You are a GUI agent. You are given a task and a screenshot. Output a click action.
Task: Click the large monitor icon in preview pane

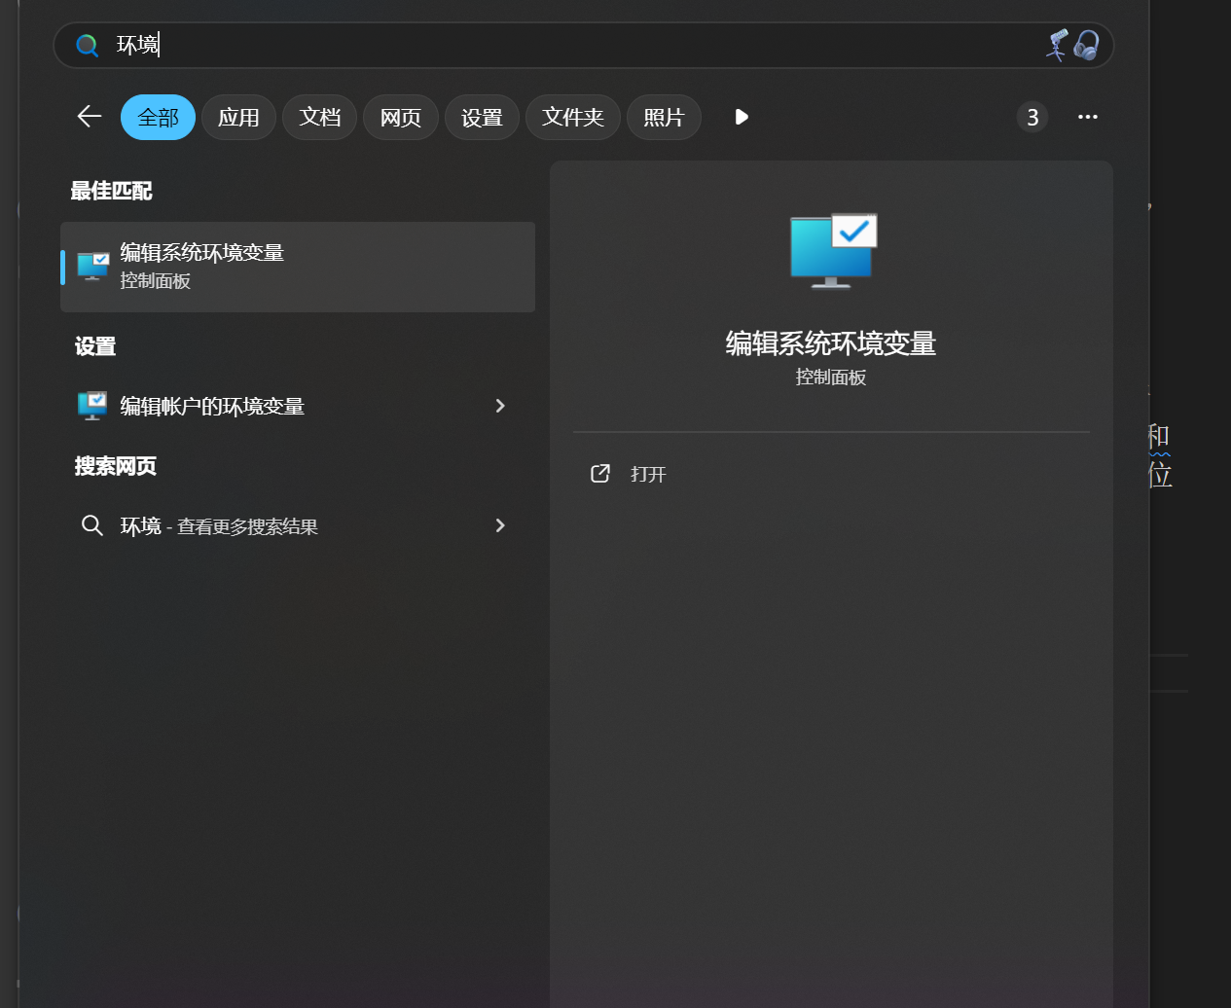832,251
